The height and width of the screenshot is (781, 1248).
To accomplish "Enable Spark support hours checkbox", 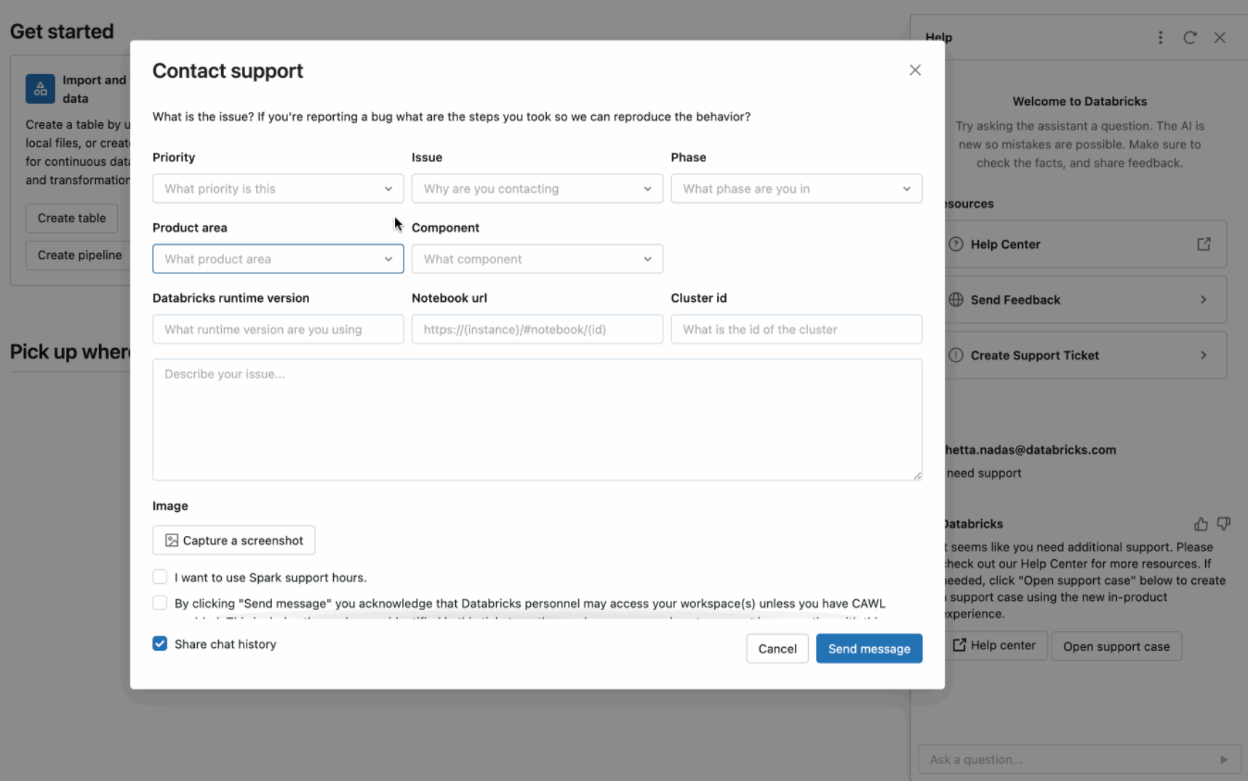I will (x=160, y=577).
